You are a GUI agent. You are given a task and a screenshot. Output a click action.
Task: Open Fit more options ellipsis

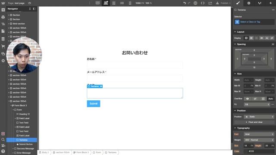pyautogui.click(x=273, y=104)
